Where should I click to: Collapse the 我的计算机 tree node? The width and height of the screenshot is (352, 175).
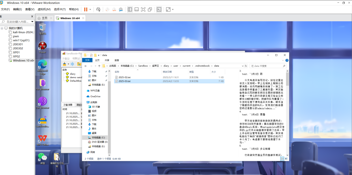2,28
